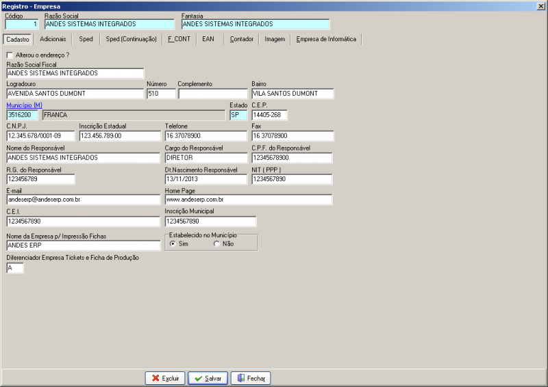Screen dimensions: 548x387
Task: Click the Bairro field
Action: (292, 94)
